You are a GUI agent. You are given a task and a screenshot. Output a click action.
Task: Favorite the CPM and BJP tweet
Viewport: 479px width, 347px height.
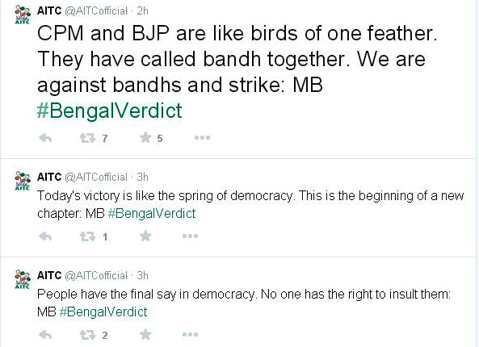pos(145,138)
